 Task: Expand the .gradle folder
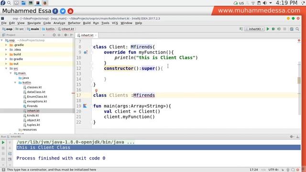pos(6,45)
